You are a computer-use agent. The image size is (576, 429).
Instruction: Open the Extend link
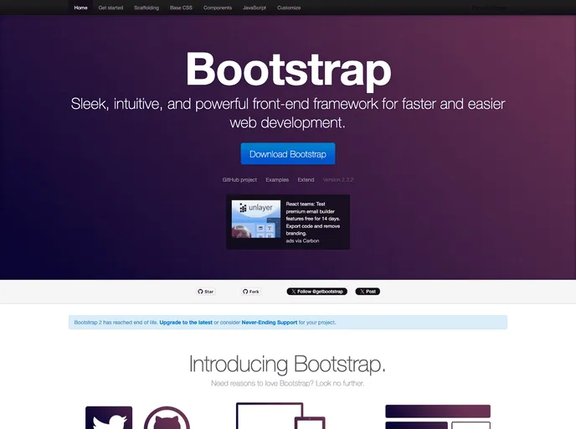click(306, 180)
